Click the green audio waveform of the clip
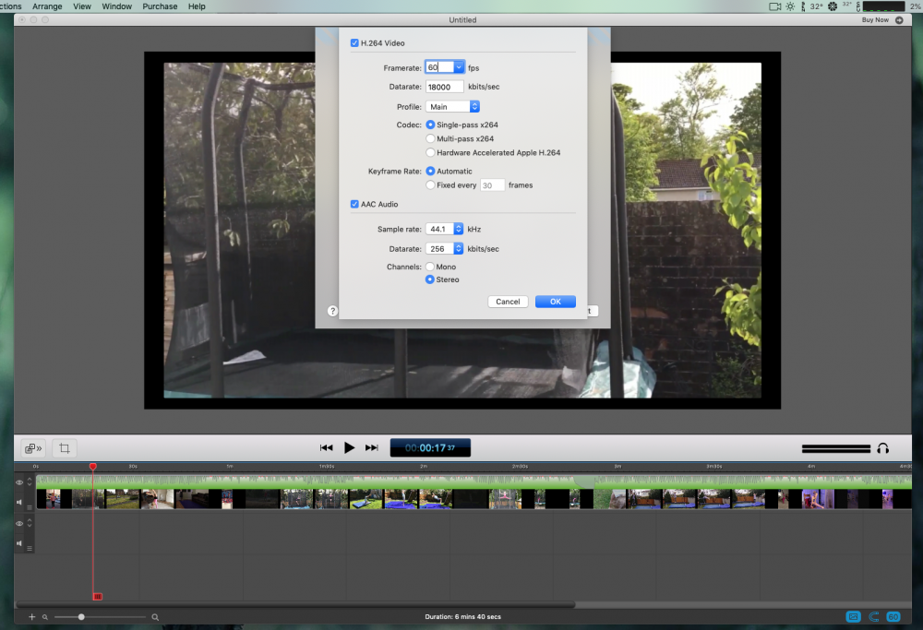The height and width of the screenshot is (630, 923). tap(473, 481)
